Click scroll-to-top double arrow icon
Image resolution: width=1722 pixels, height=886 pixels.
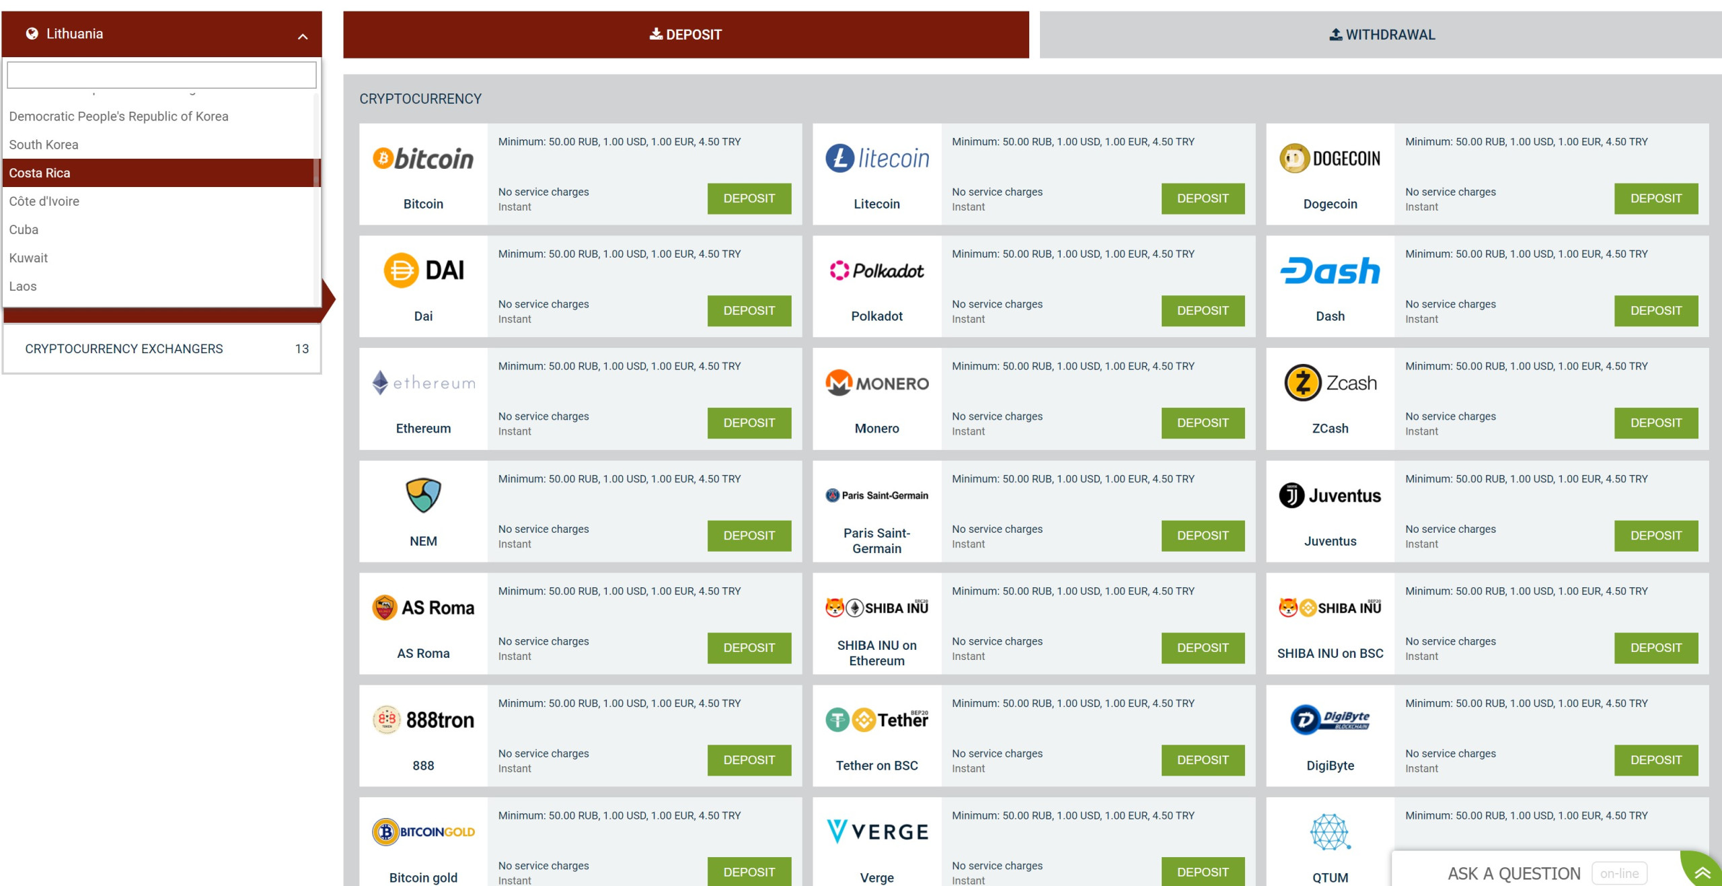[x=1702, y=873]
